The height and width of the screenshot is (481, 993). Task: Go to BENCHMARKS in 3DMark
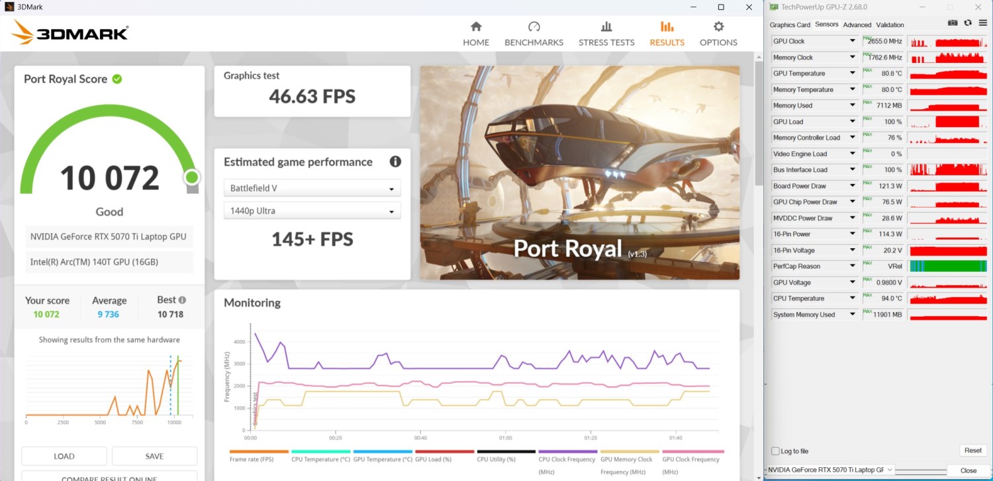pos(534,34)
